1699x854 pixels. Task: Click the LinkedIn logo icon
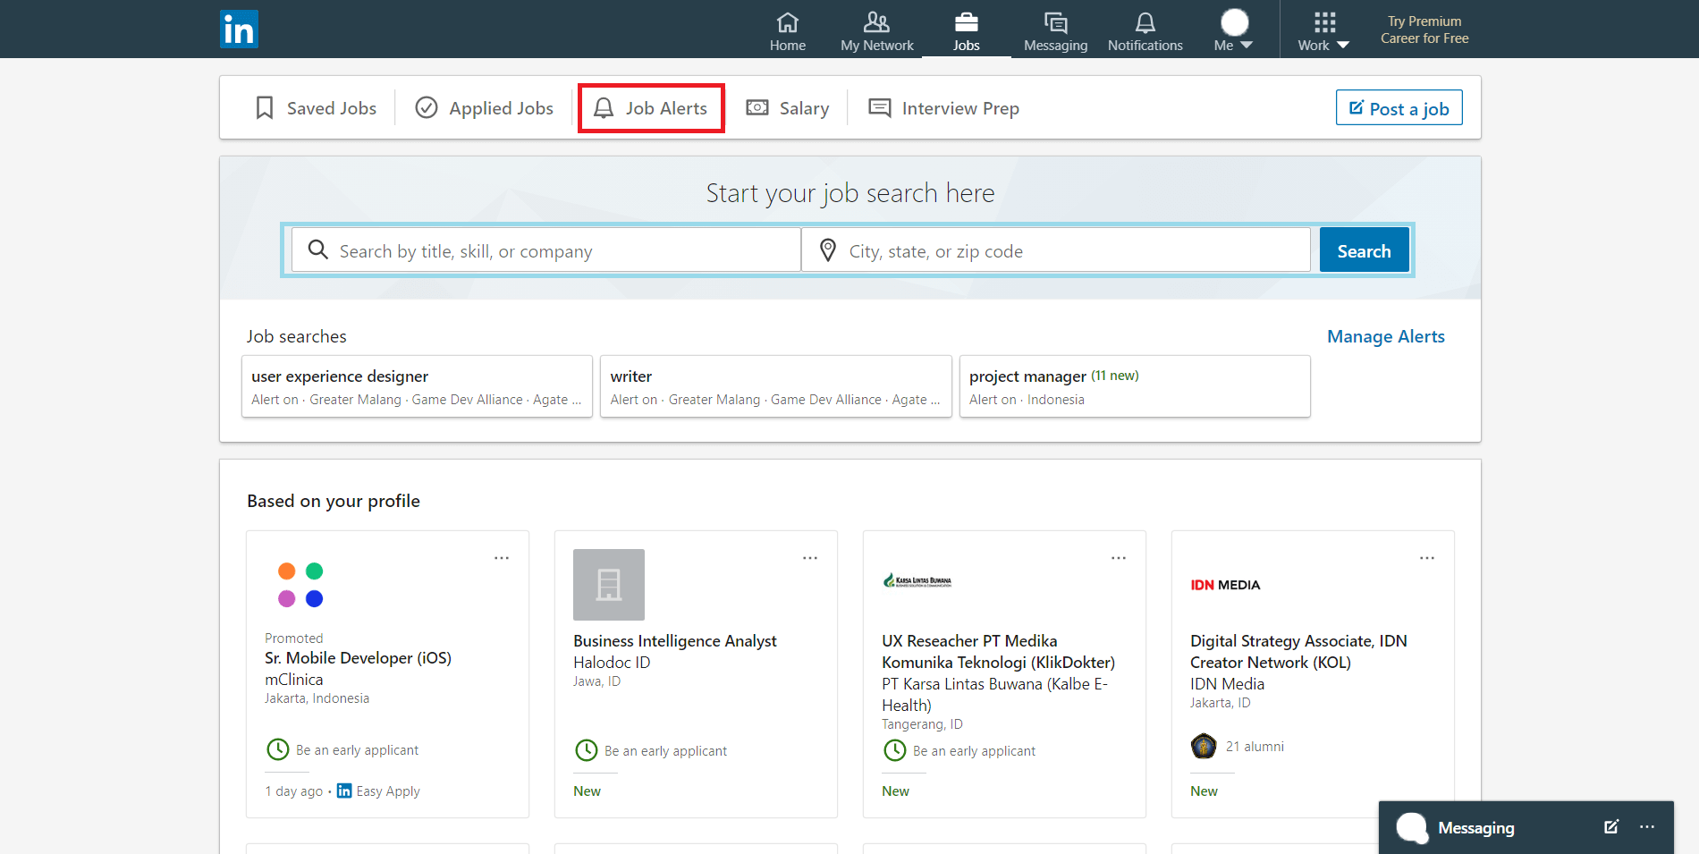click(x=239, y=30)
